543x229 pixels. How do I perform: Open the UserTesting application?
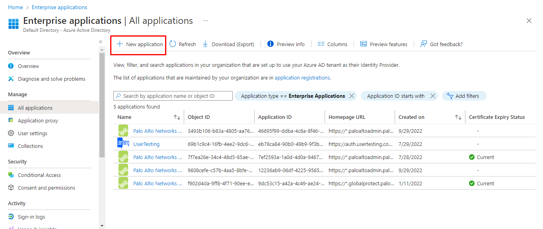[146, 144]
